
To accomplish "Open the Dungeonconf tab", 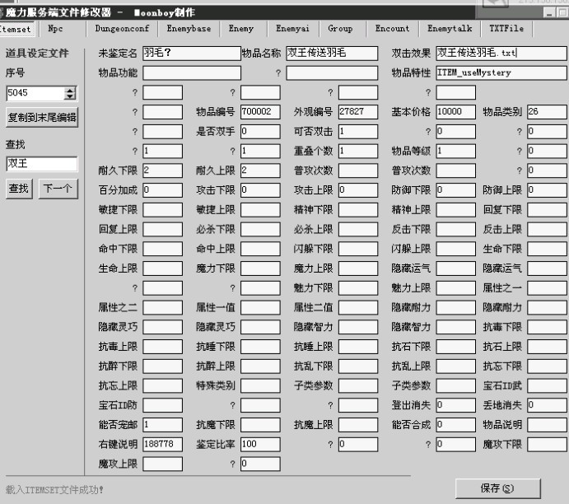I will 122,29.
